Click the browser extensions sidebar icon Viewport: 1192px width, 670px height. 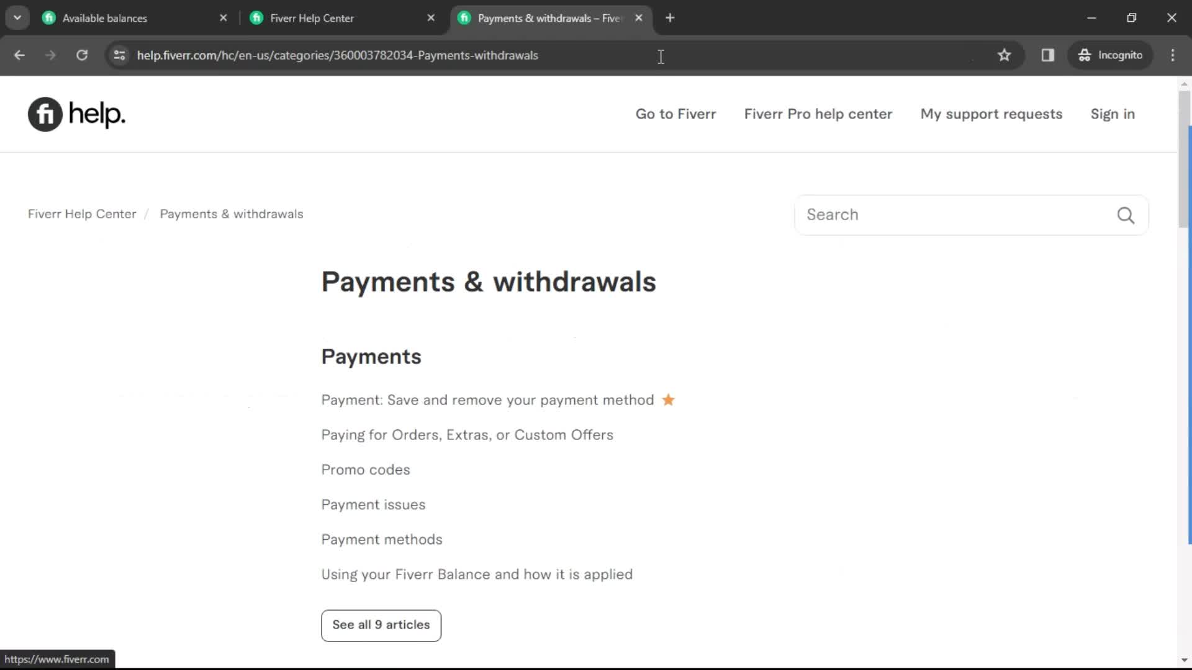click(1049, 55)
